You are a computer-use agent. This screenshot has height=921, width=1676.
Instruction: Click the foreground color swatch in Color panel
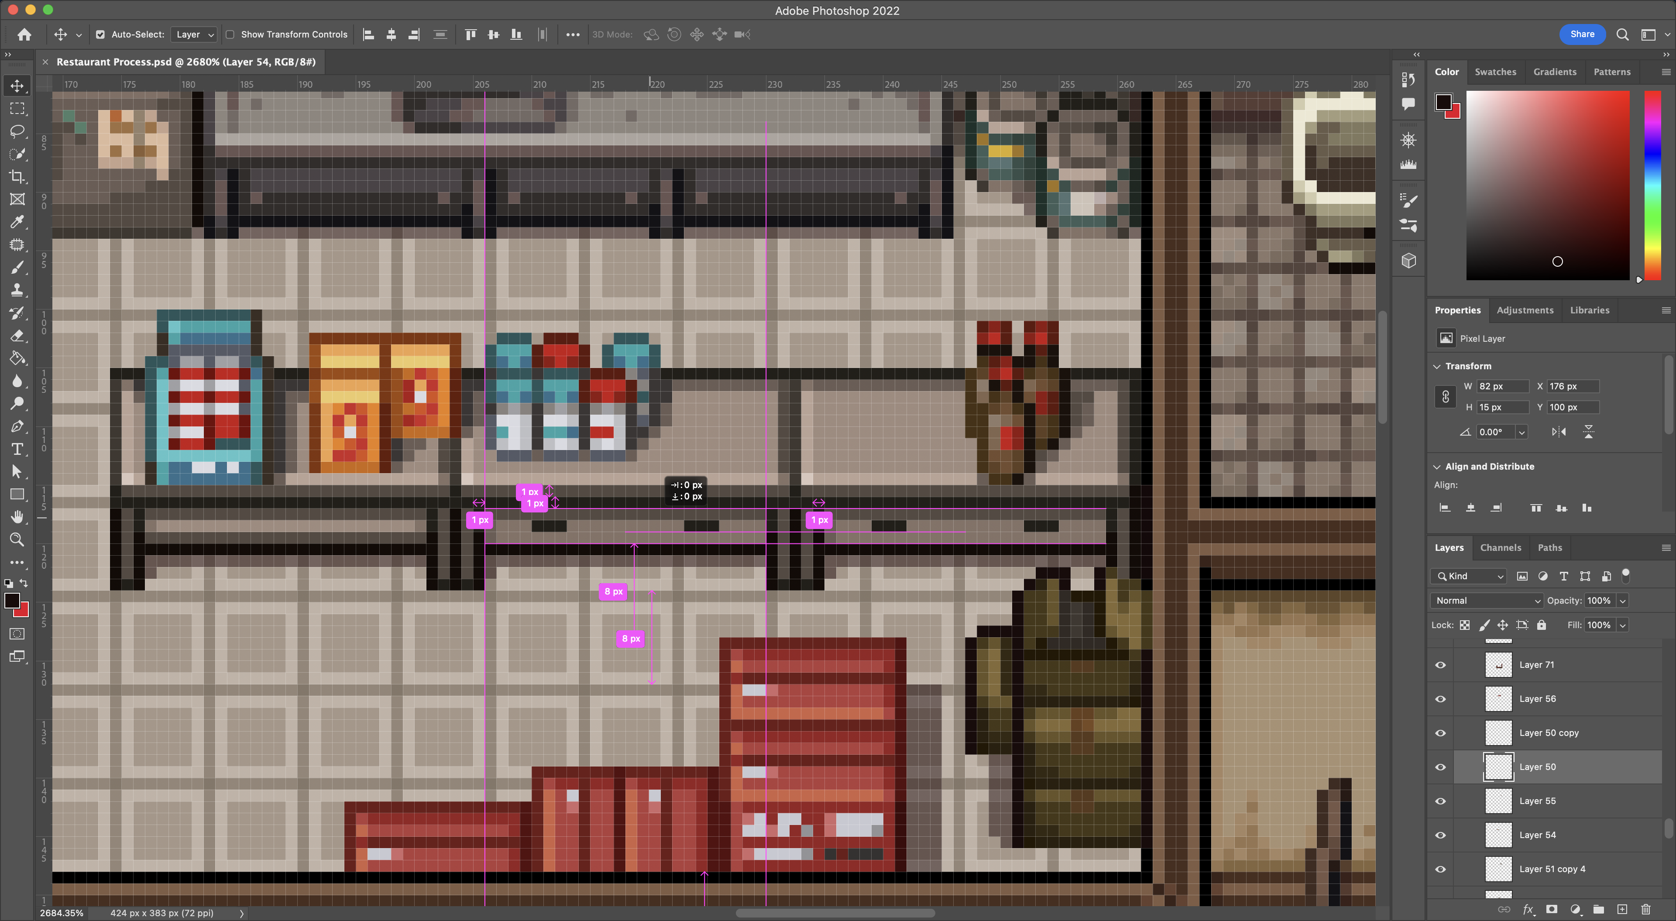point(1443,102)
